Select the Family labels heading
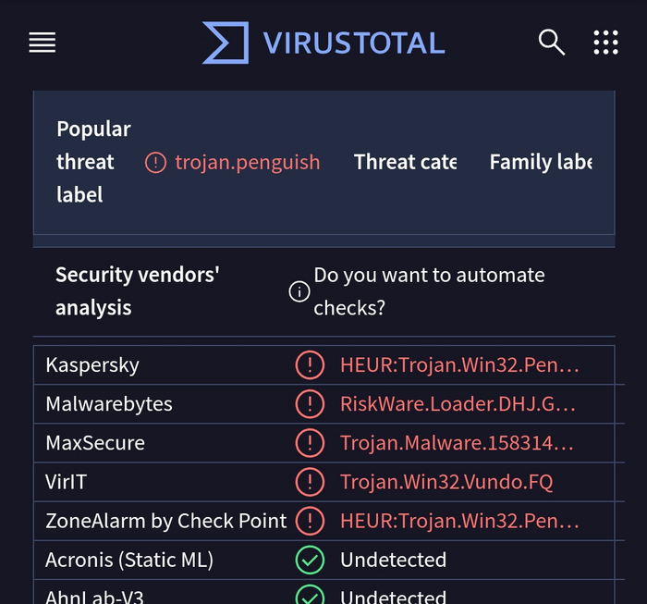 540,163
